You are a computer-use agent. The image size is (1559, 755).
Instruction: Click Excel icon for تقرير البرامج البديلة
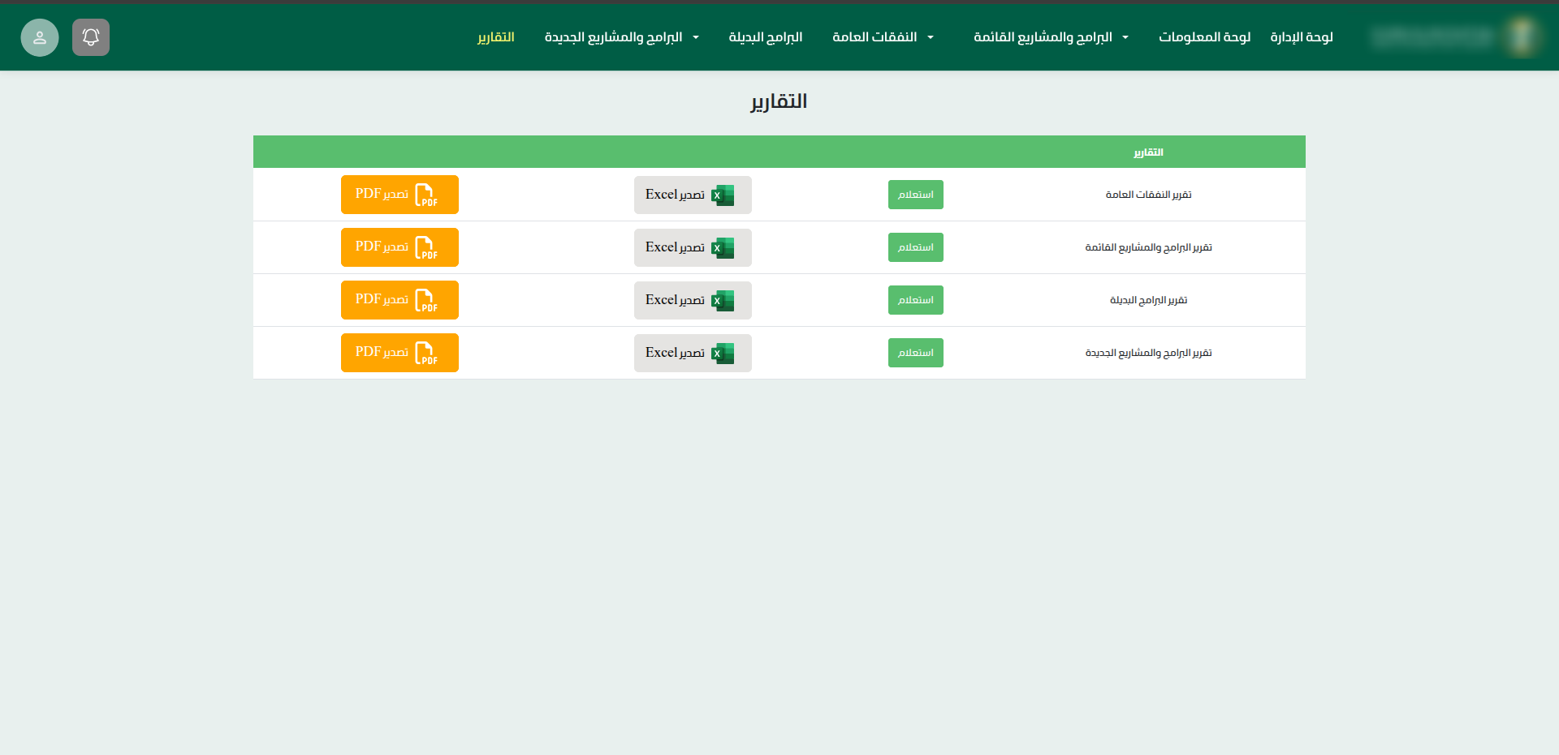(x=722, y=301)
